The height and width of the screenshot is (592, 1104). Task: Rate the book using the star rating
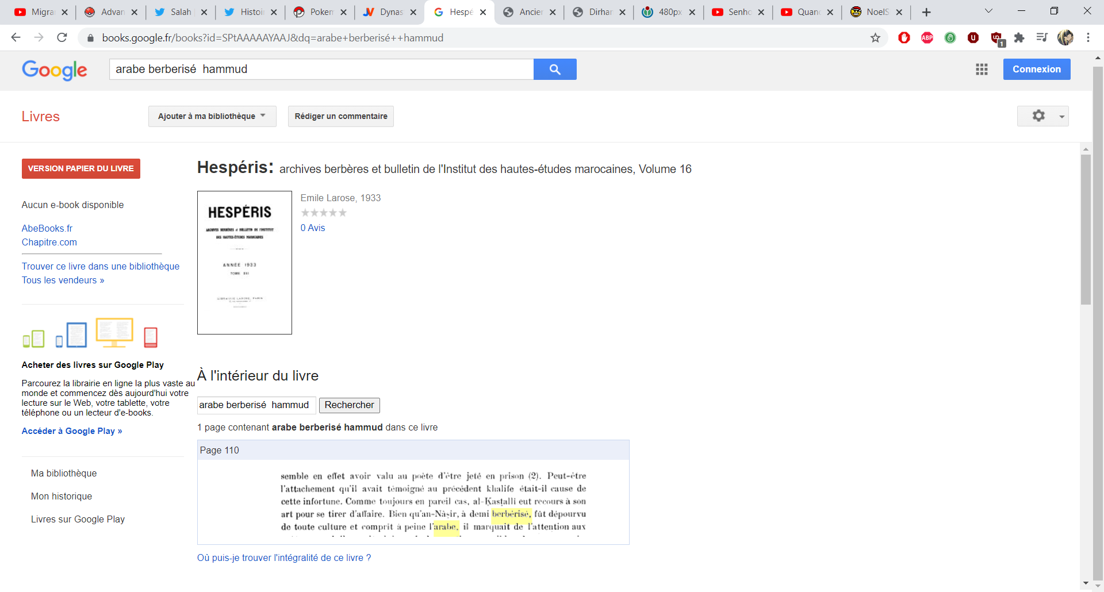pyautogui.click(x=324, y=213)
